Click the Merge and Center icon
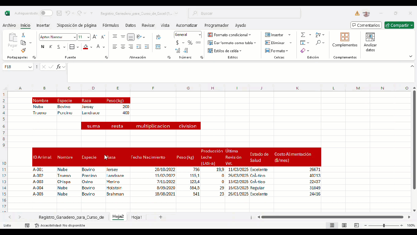This screenshot has width=417, height=235. (158, 47)
